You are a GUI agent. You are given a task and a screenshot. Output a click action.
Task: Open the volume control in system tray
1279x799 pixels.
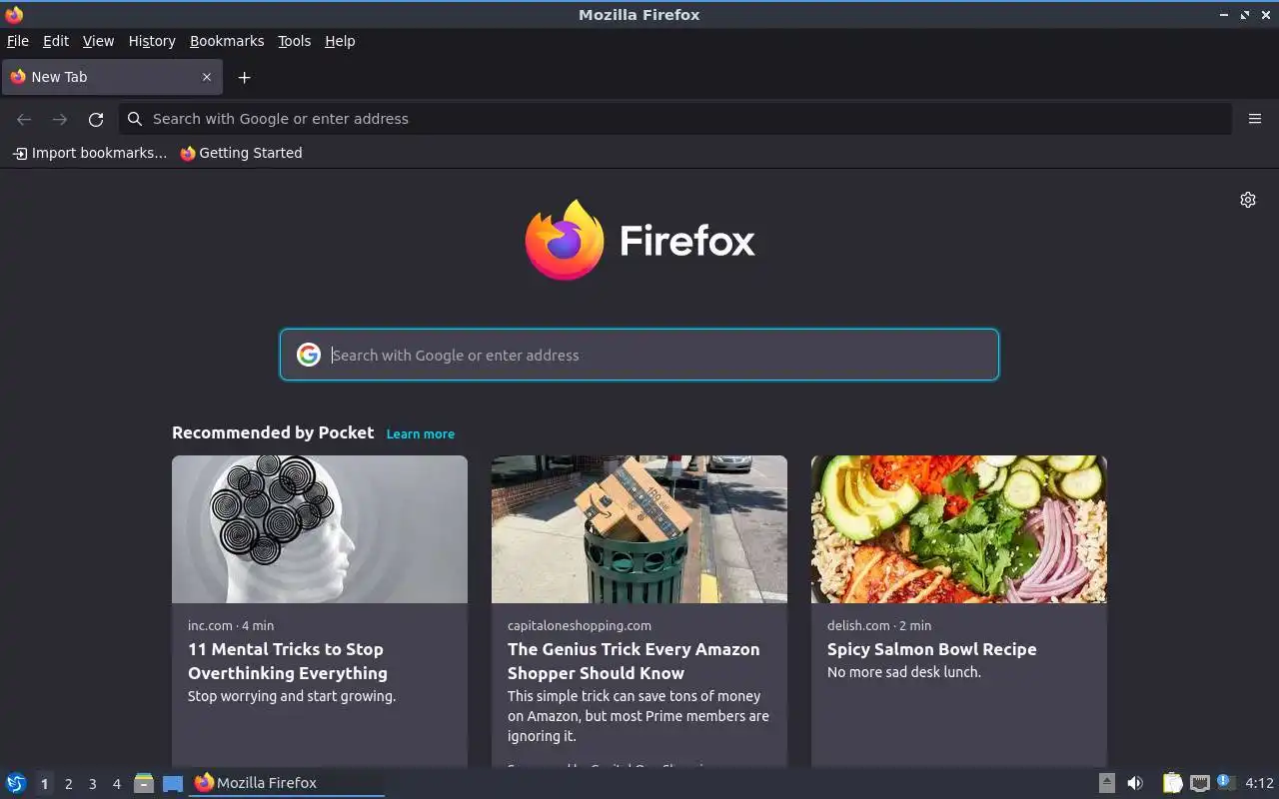click(x=1135, y=783)
